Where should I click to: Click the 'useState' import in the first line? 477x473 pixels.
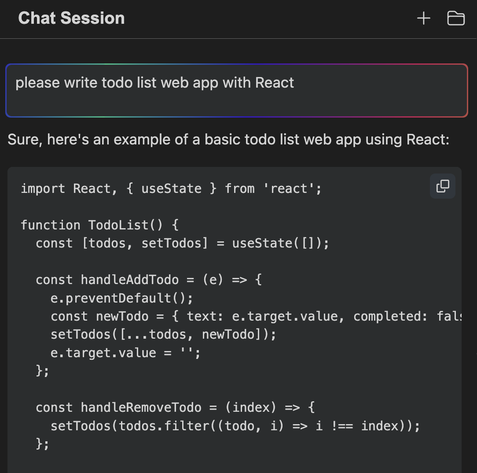(171, 189)
